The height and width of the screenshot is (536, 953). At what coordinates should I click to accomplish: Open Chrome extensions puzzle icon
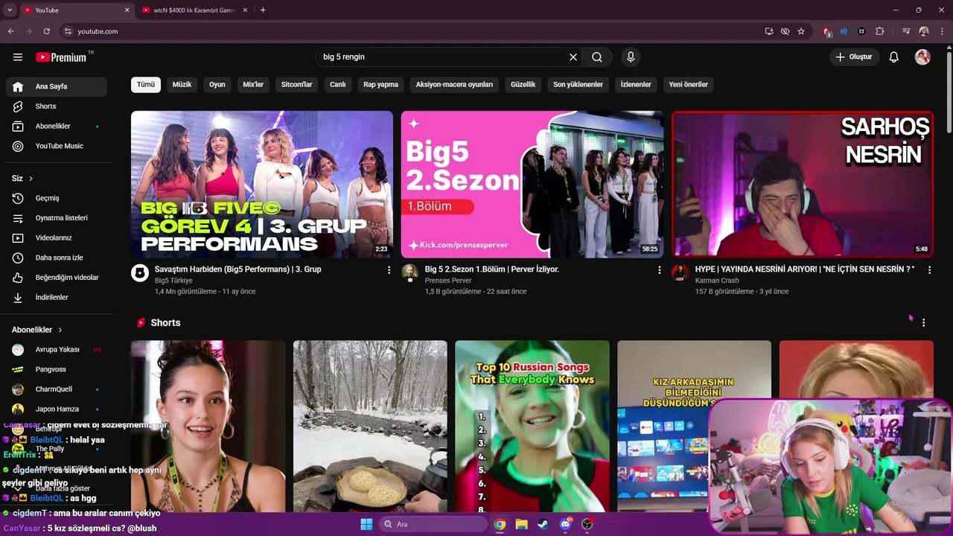[x=880, y=31]
